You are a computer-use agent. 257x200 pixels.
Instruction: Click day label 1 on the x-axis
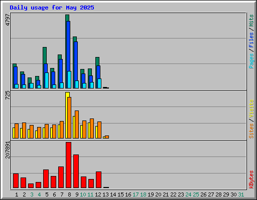[17, 194]
